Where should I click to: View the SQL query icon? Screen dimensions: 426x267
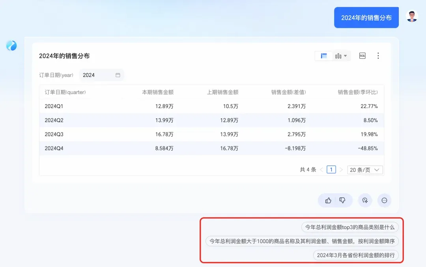click(362, 56)
